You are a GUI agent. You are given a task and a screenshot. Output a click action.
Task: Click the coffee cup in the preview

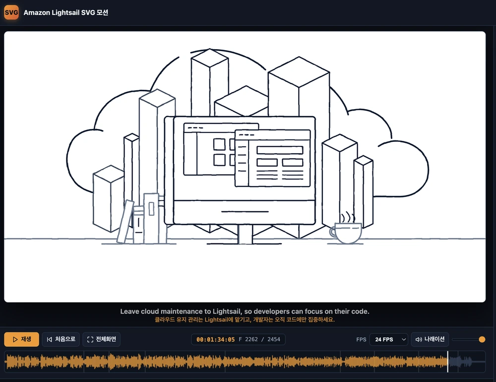pyautogui.click(x=346, y=233)
